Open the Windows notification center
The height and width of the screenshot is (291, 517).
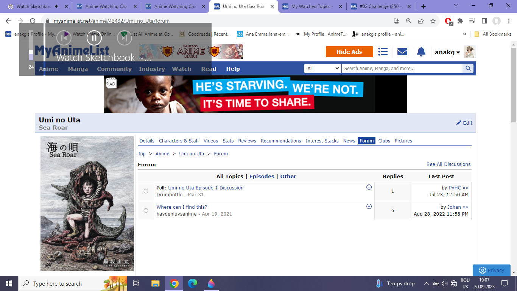pyautogui.click(x=504, y=283)
